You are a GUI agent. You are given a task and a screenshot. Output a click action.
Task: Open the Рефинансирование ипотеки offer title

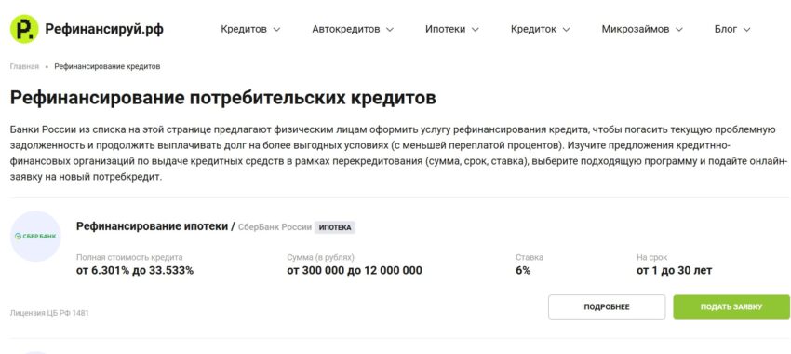[x=152, y=226]
